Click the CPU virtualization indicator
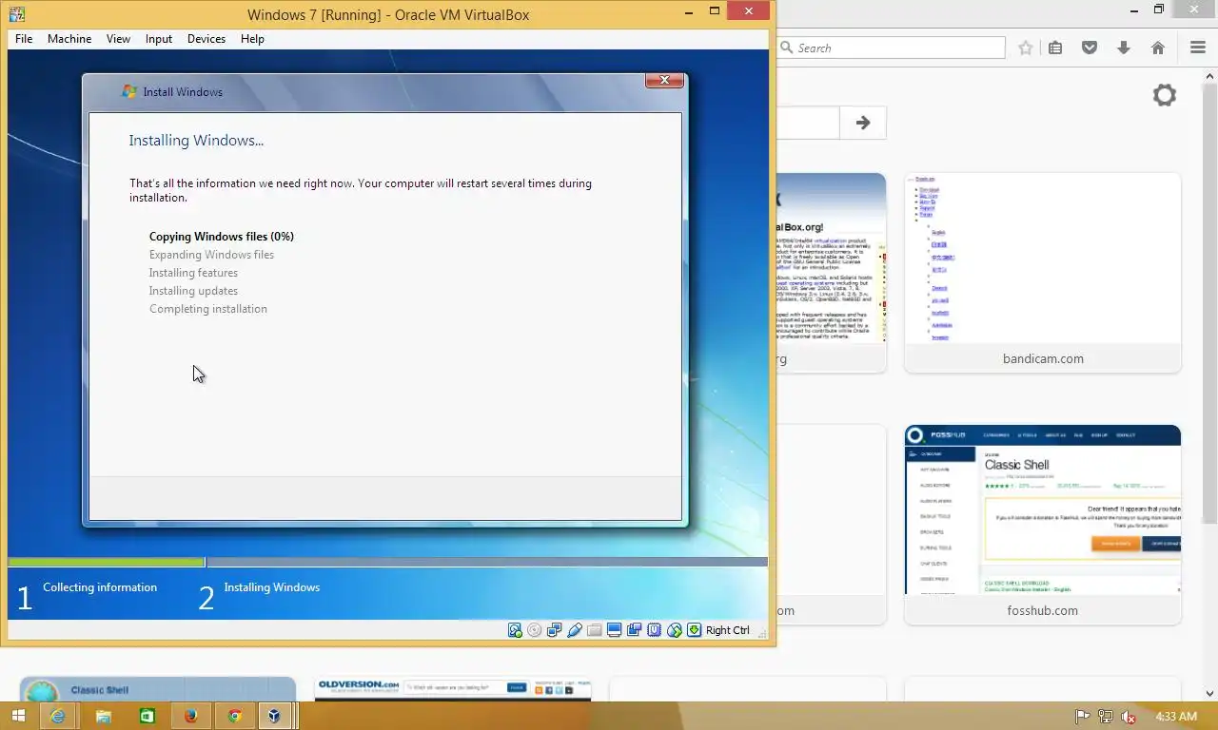 (655, 630)
